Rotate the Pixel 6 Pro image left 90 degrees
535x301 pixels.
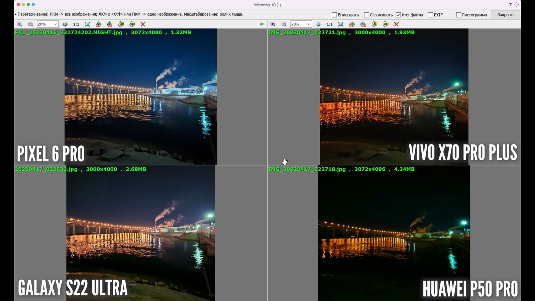pyautogui.click(x=98, y=24)
